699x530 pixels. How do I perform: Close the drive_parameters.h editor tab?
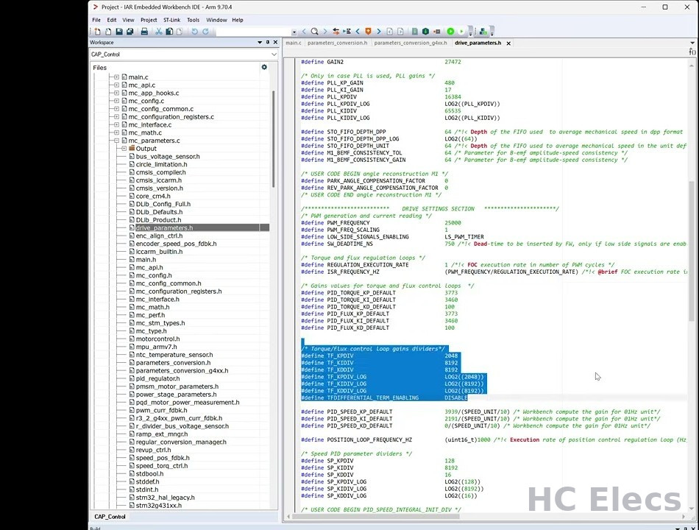(x=508, y=43)
